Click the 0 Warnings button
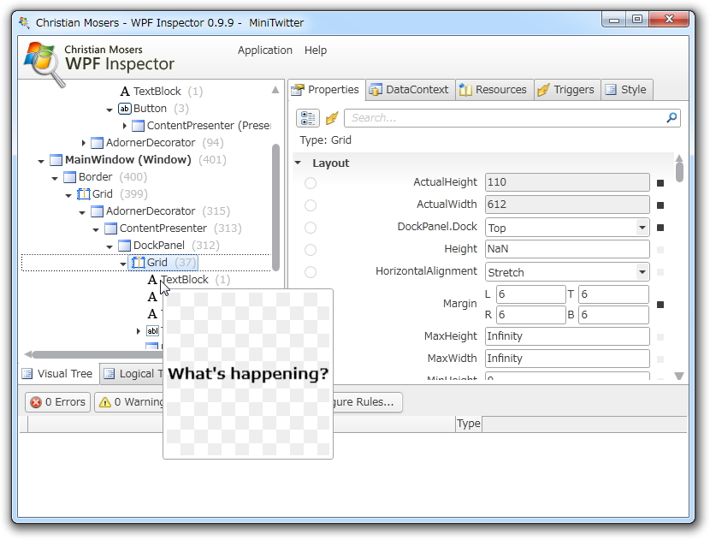The image size is (710, 540). coord(128,402)
